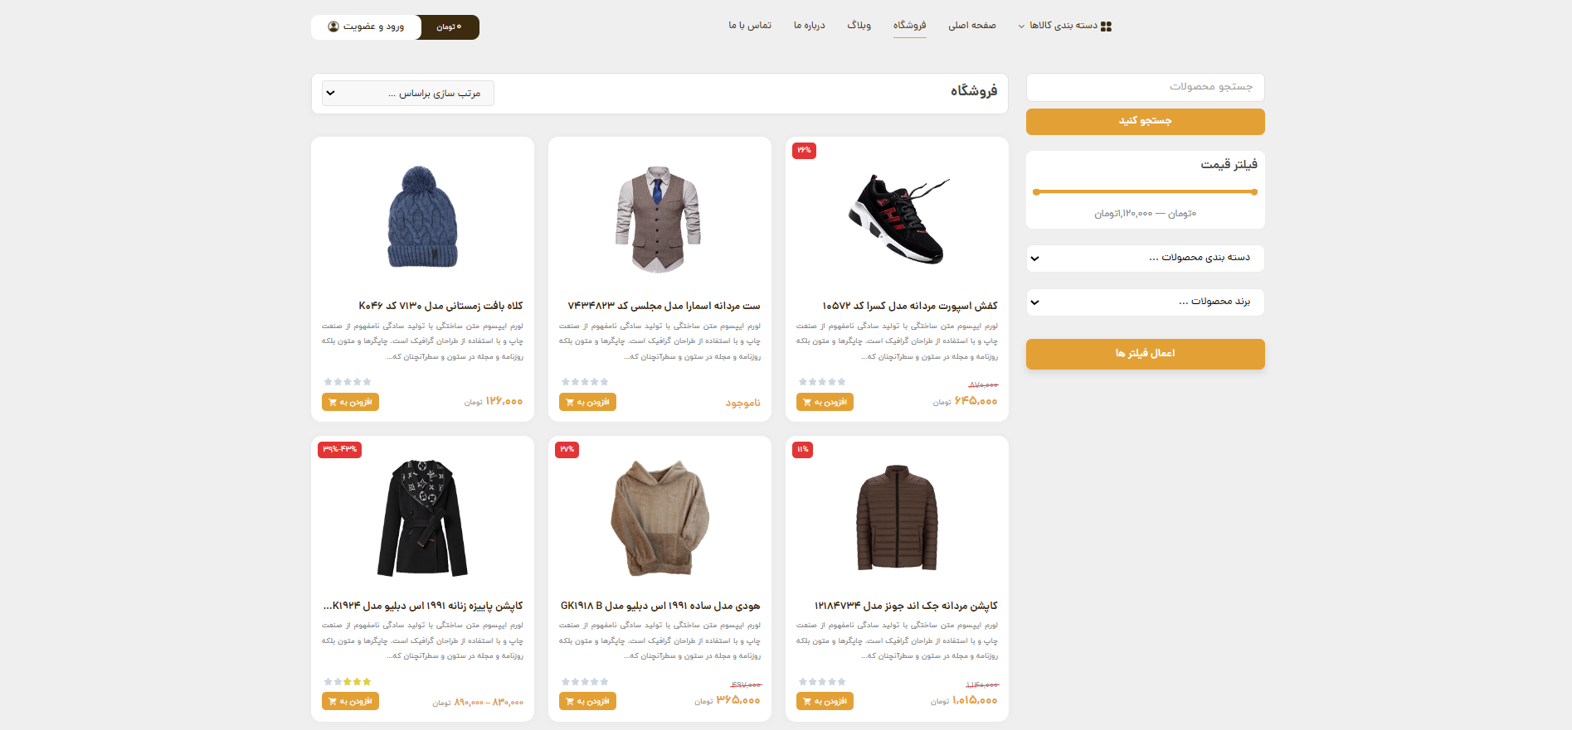The height and width of the screenshot is (730, 1572).
Task: Open the product category filter dropdown
Action: (x=1145, y=258)
